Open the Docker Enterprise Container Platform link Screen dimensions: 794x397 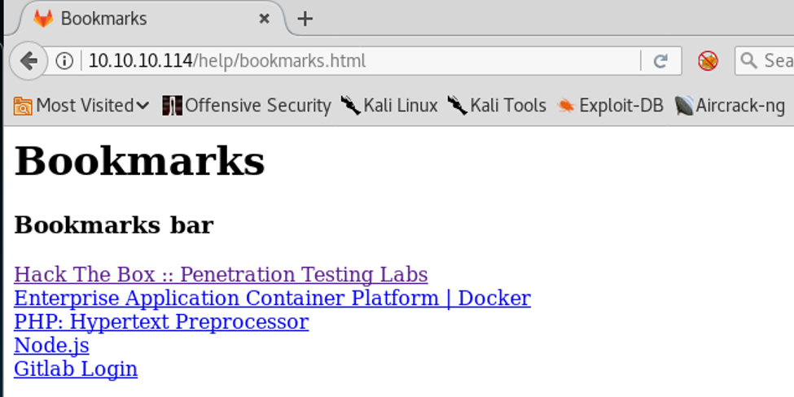tap(272, 299)
